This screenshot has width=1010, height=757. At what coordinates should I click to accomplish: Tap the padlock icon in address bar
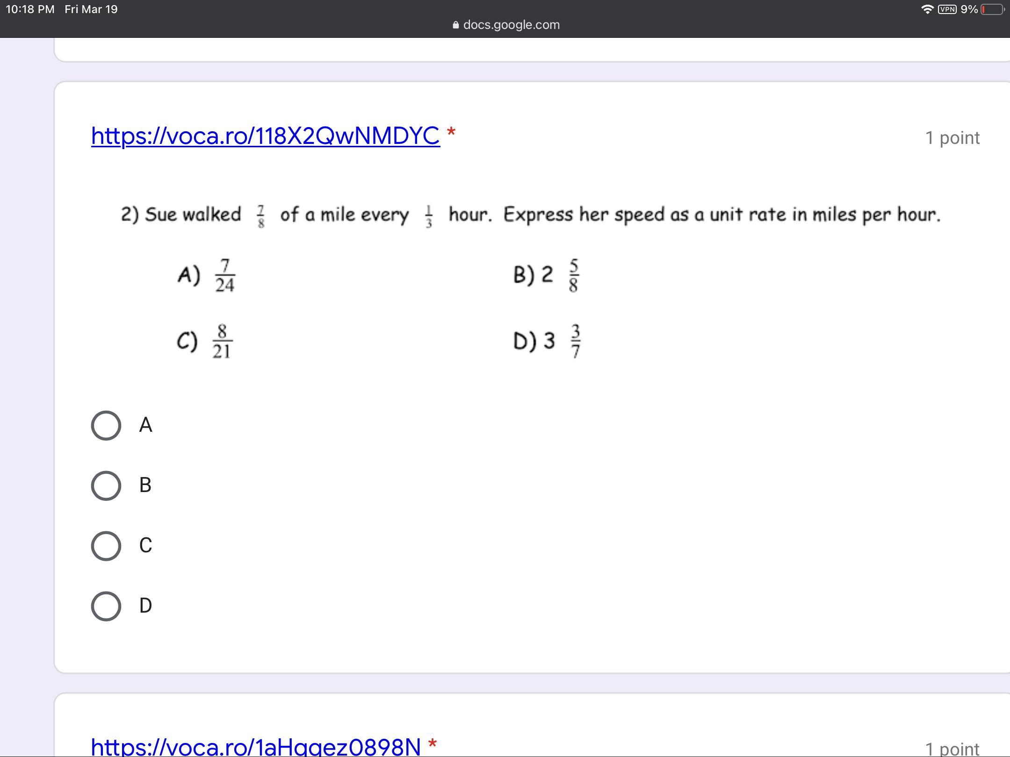456,25
